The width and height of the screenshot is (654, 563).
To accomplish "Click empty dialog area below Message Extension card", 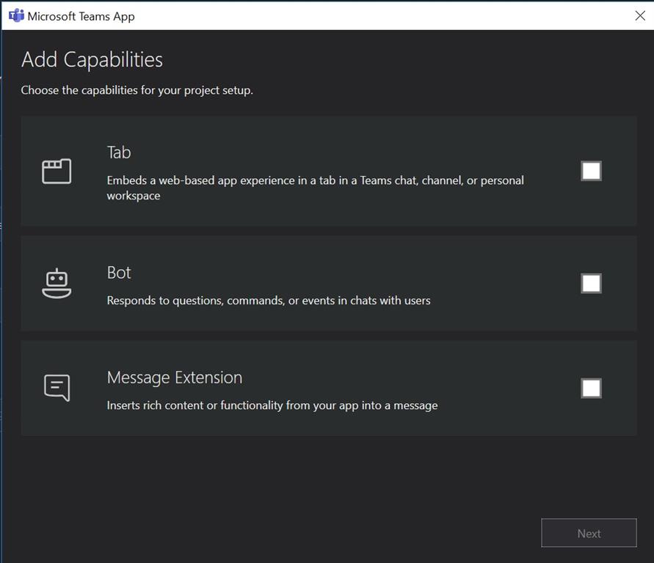I will pyautogui.click(x=294, y=484).
